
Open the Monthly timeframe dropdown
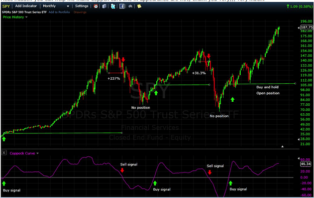tap(56, 6)
